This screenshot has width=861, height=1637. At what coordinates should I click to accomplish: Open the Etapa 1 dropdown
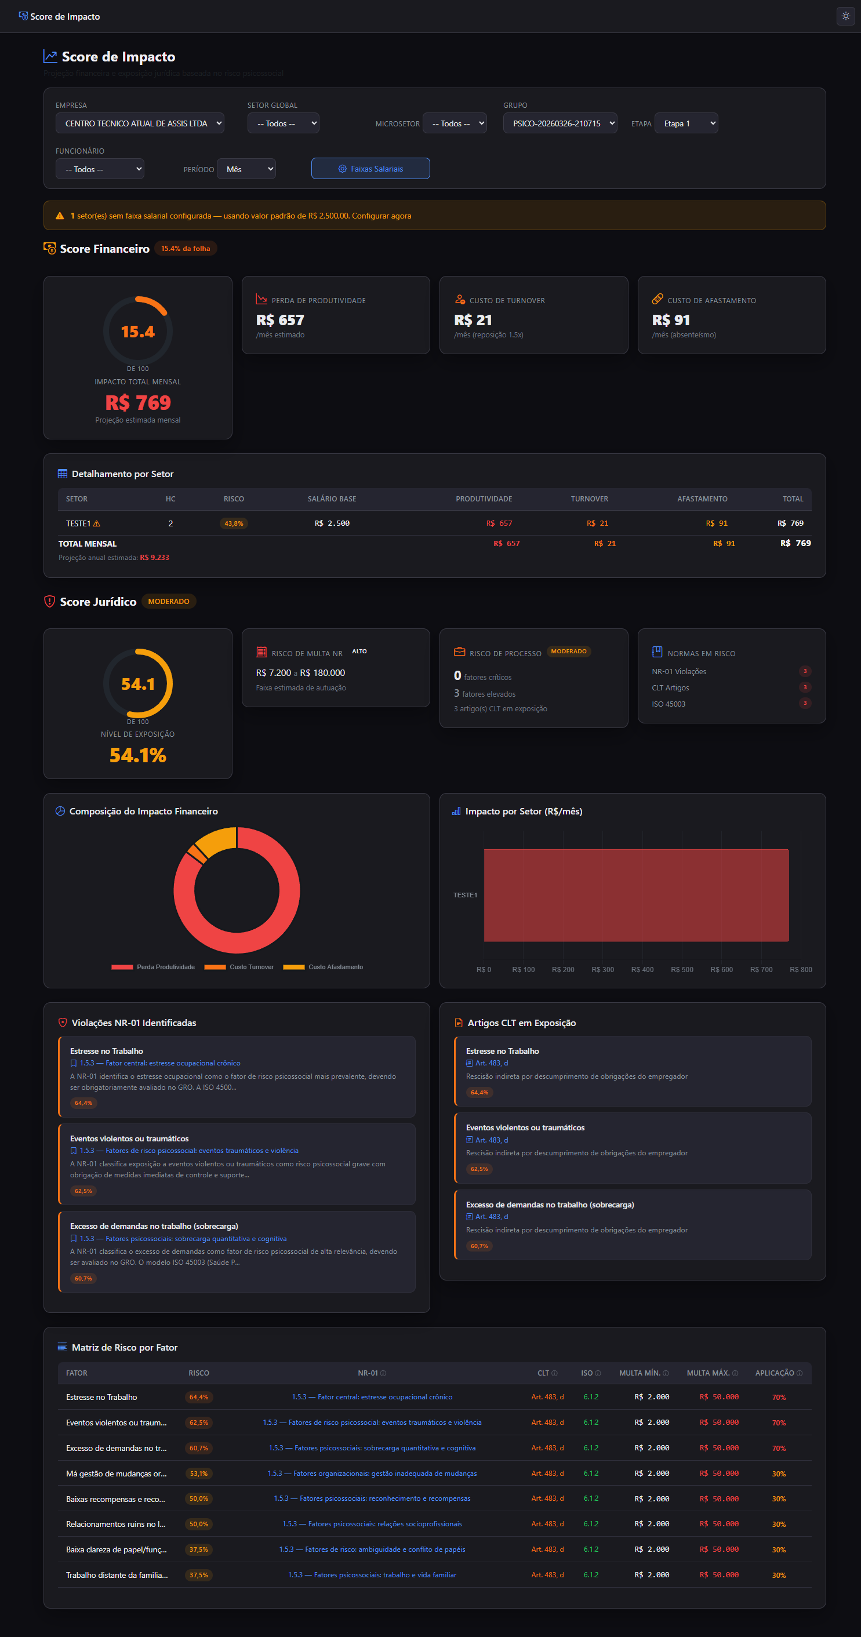[x=686, y=123]
